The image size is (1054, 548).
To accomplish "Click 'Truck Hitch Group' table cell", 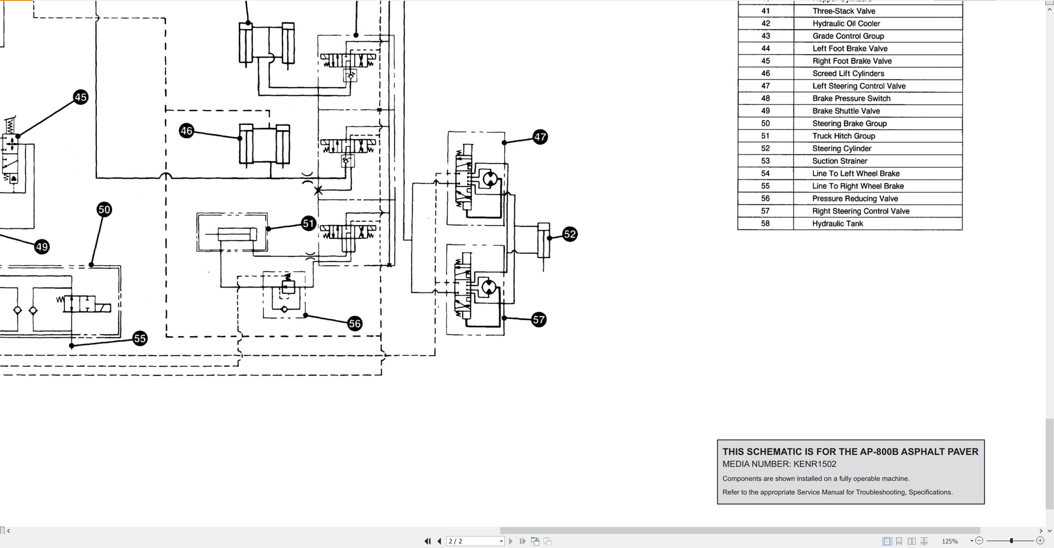I will pyautogui.click(x=878, y=136).
